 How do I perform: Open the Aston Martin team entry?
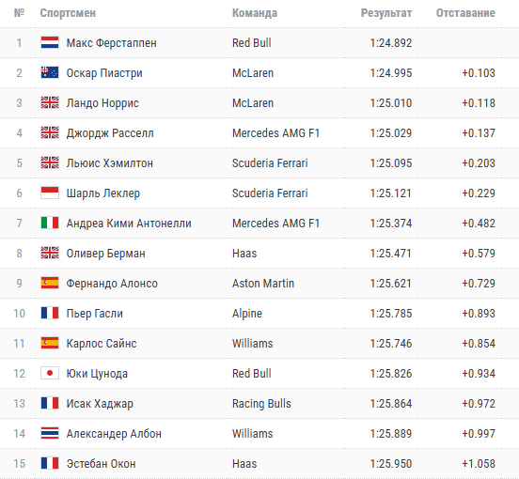263,284
